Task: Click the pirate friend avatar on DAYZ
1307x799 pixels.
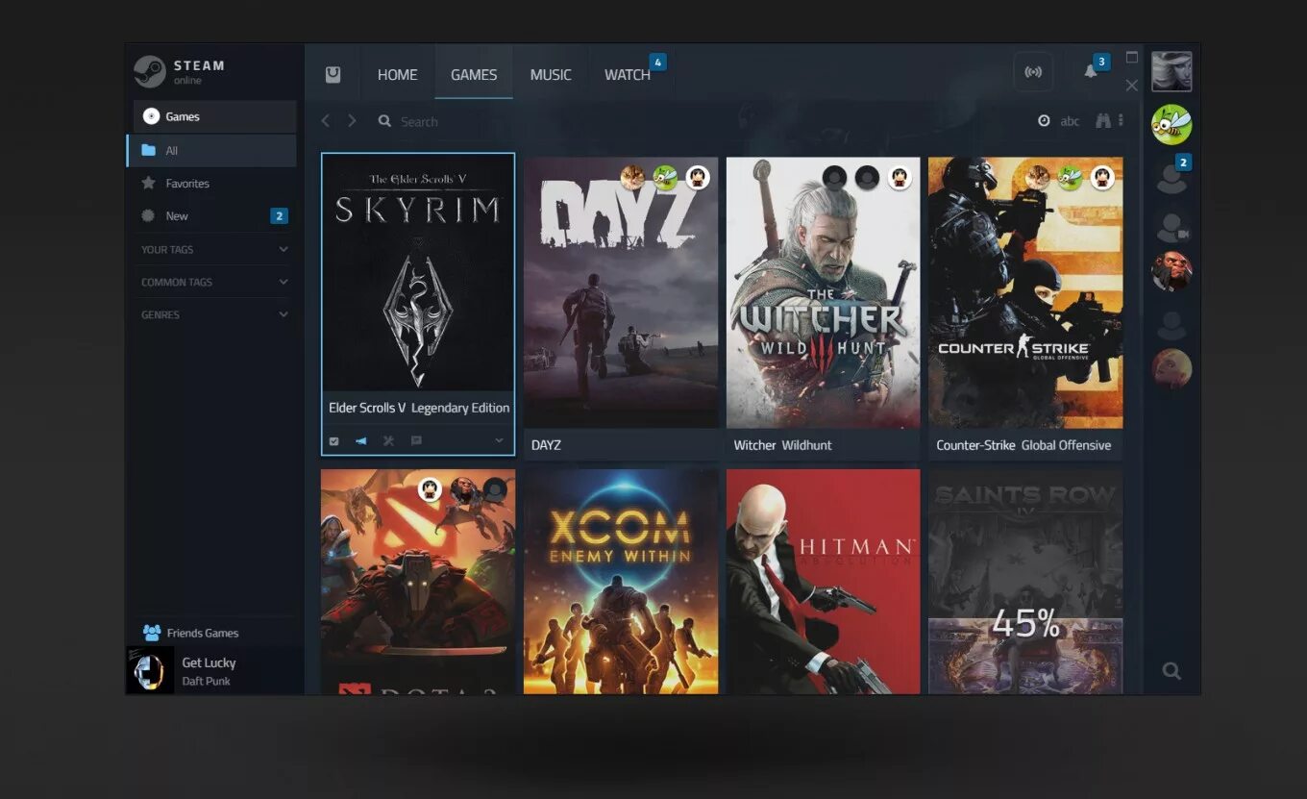Action: [698, 177]
